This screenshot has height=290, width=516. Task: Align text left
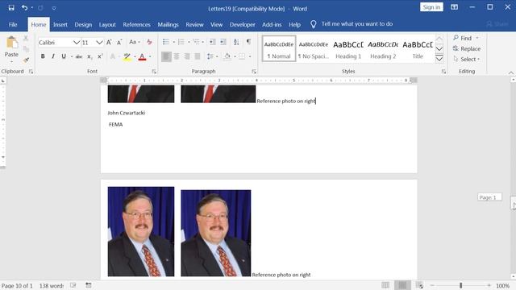166,56
